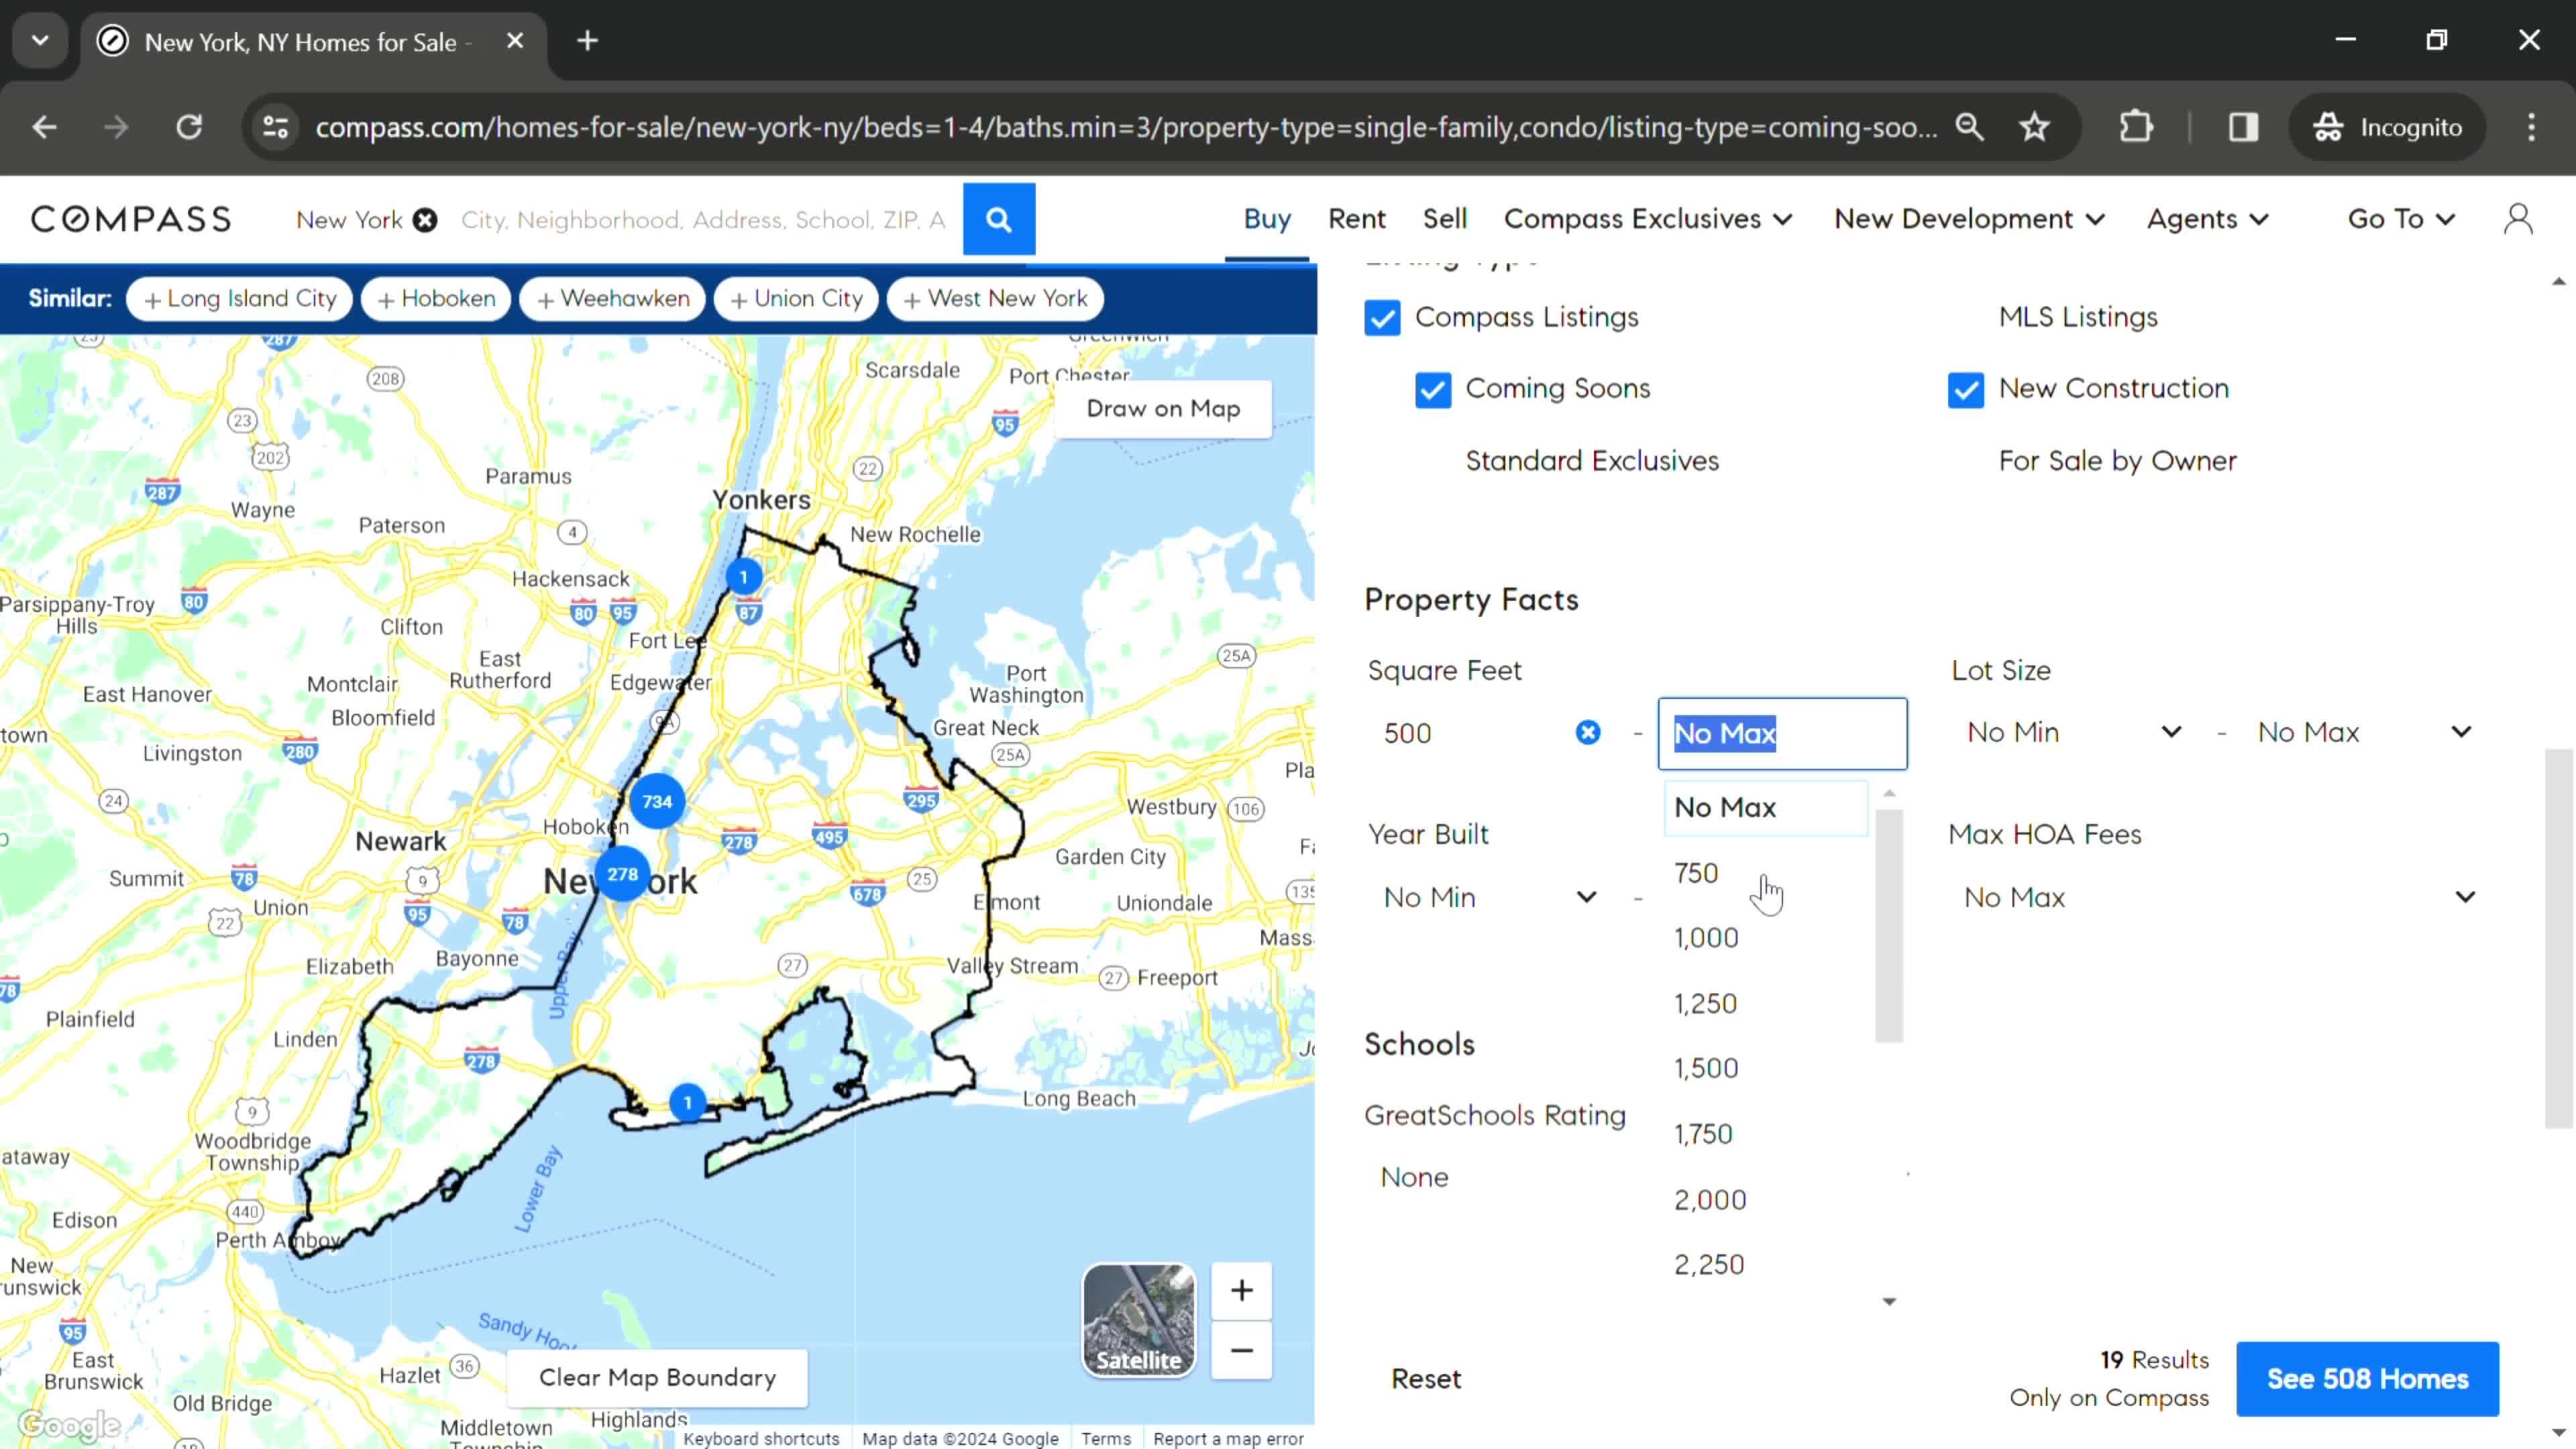Open the browser extensions menu
The height and width of the screenshot is (1449, 2576).
(2136, 127)
